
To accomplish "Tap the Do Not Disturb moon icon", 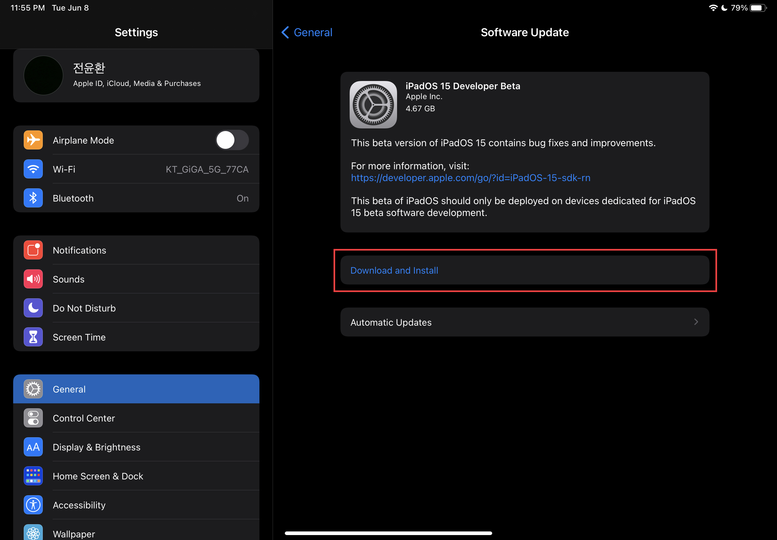I will (33, 308).
